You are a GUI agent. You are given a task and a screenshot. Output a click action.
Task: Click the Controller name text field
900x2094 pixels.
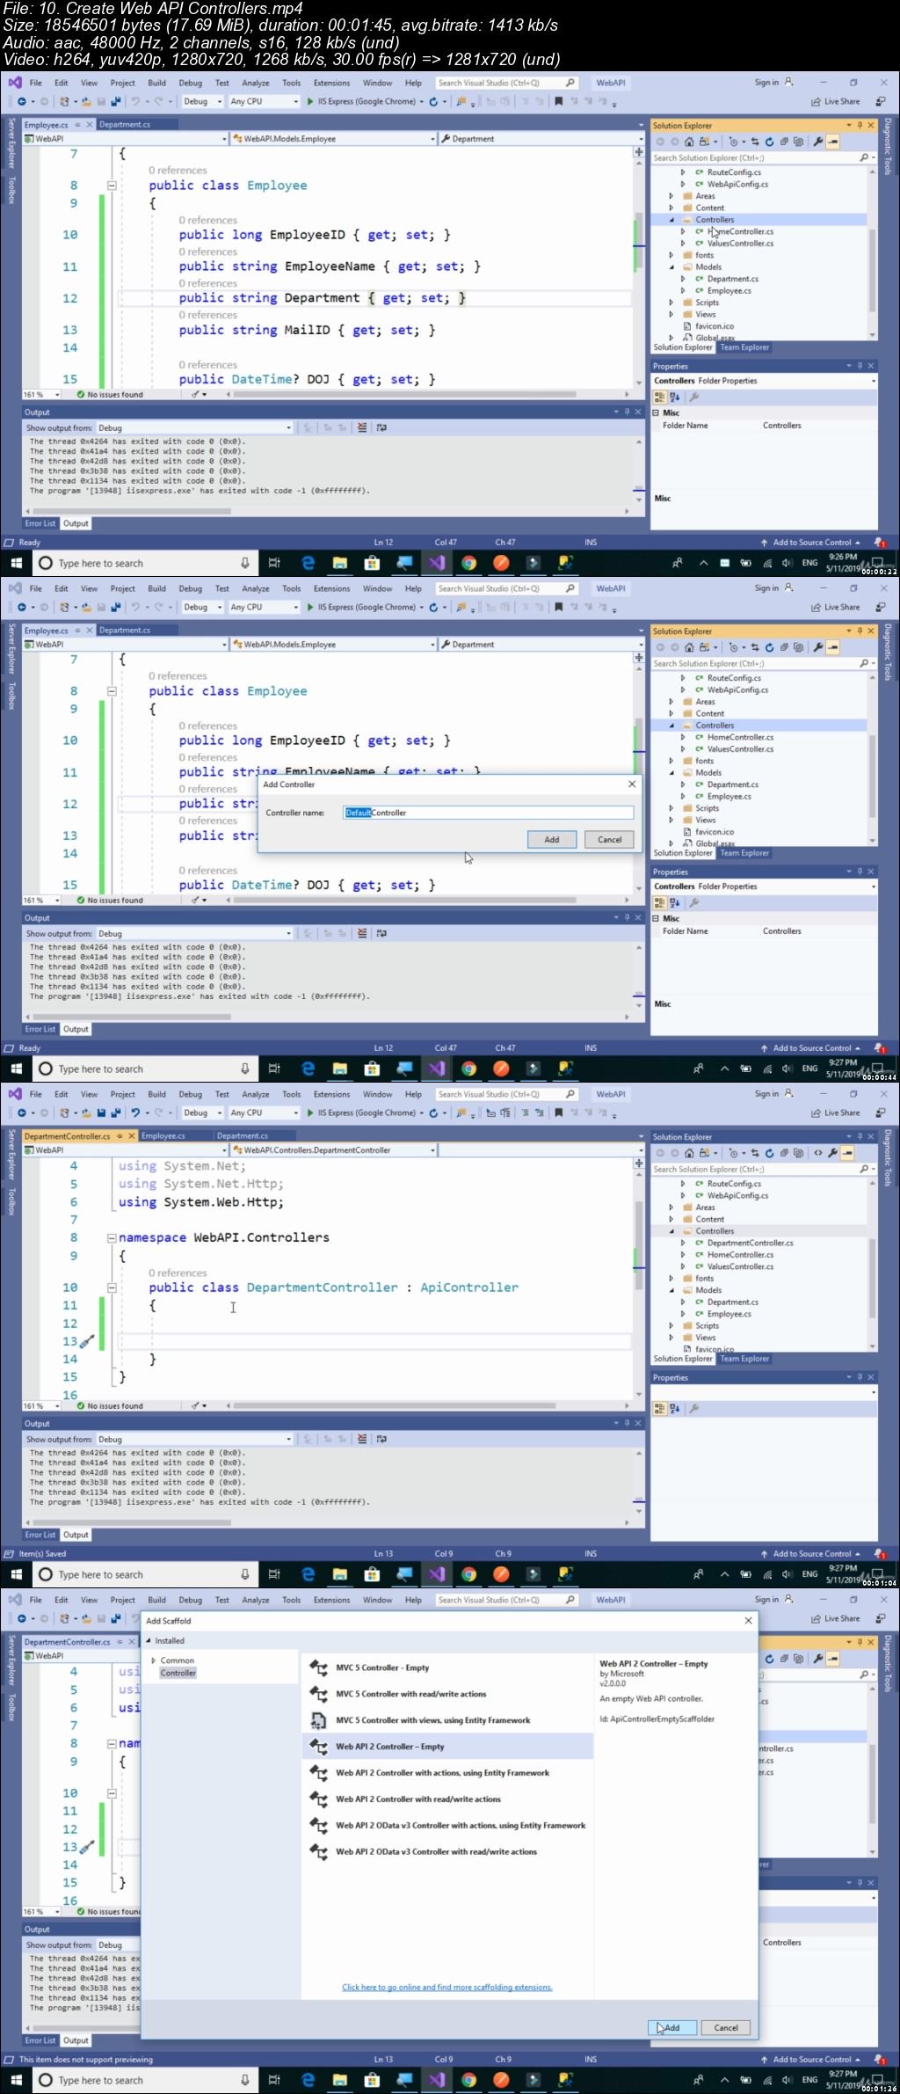(x=488, y=813)
